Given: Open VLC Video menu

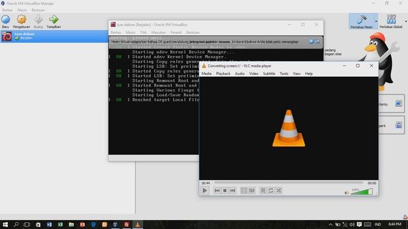Looking at the screenshot, I should 254,74.
